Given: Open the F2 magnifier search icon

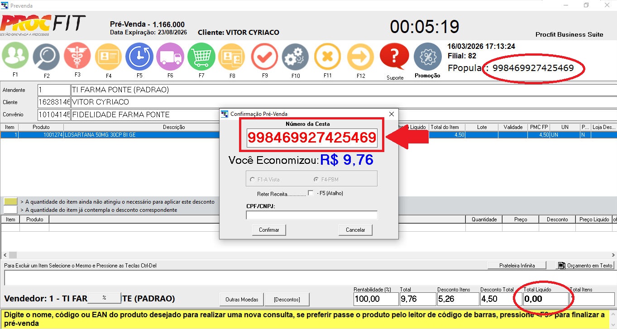Looking at the screenshot, I should point(46,57).
